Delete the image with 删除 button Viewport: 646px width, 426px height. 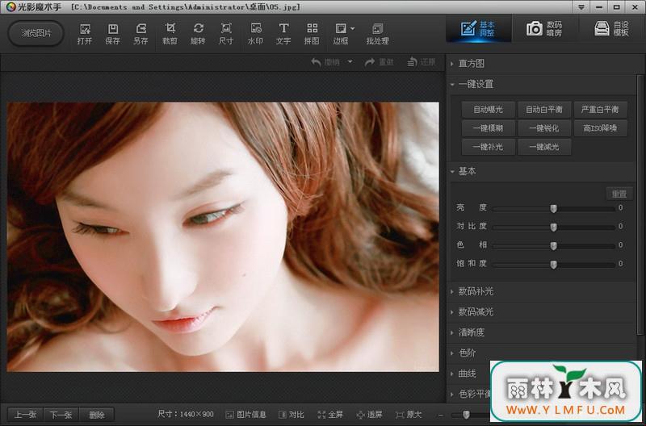pos(97,415)
